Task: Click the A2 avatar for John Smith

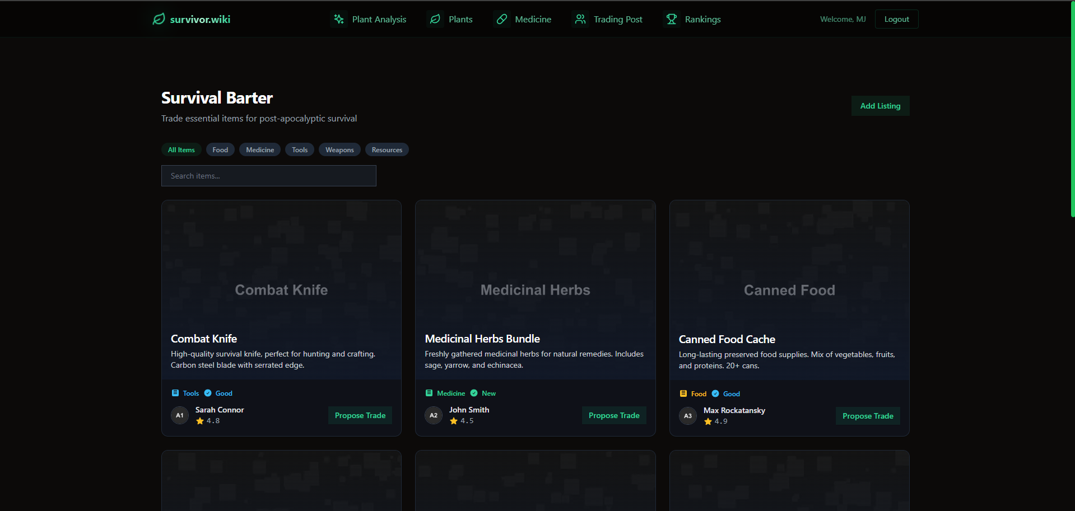Action: (x=434, y=415)
